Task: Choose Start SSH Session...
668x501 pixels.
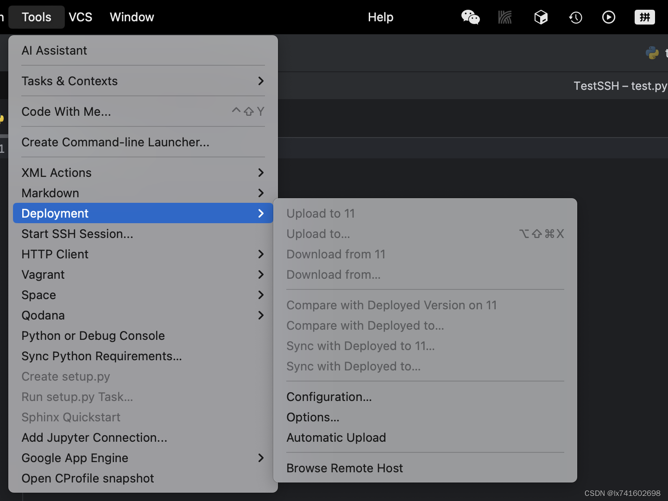Action: click(x=143, y=234)
